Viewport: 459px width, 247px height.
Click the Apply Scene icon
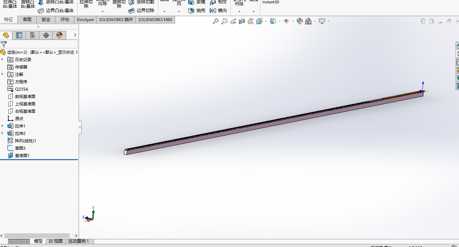coord(308,21)
